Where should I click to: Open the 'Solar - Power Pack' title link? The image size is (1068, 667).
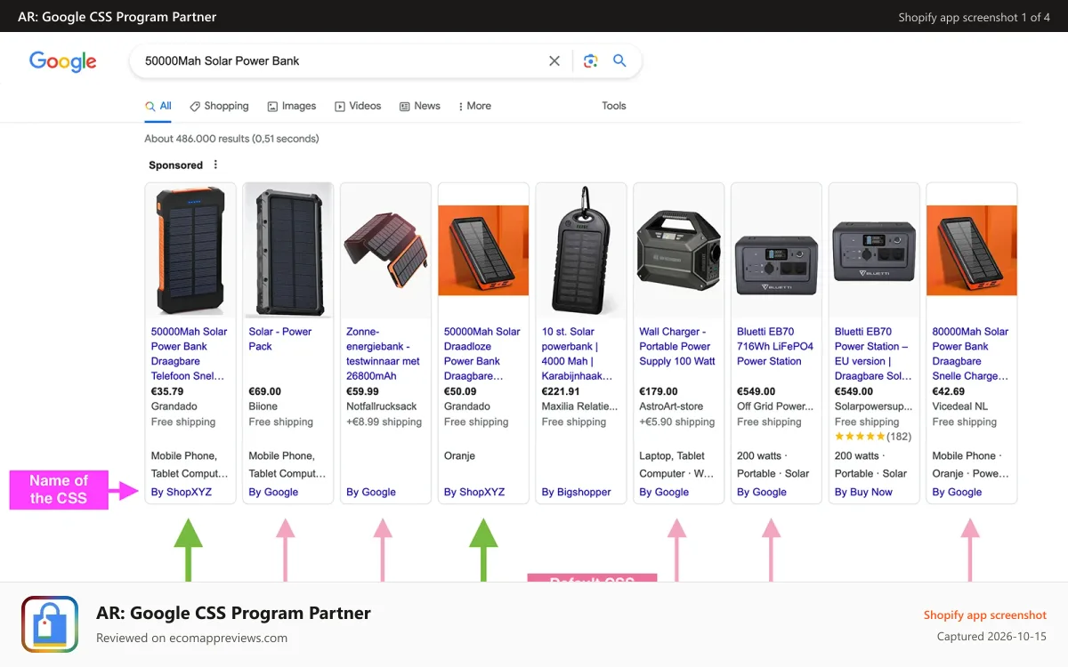click(280, 339)
